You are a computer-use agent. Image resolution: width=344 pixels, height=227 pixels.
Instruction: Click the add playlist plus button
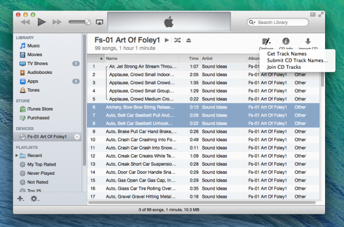coord(21,199)
